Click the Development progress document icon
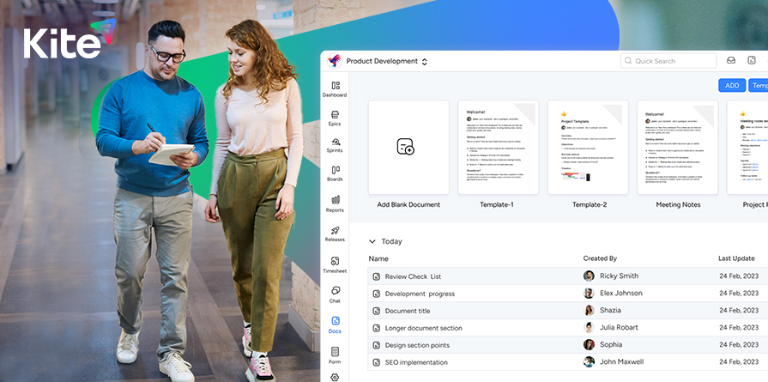The width and height of the screenshot is (768, 382). 376,294
